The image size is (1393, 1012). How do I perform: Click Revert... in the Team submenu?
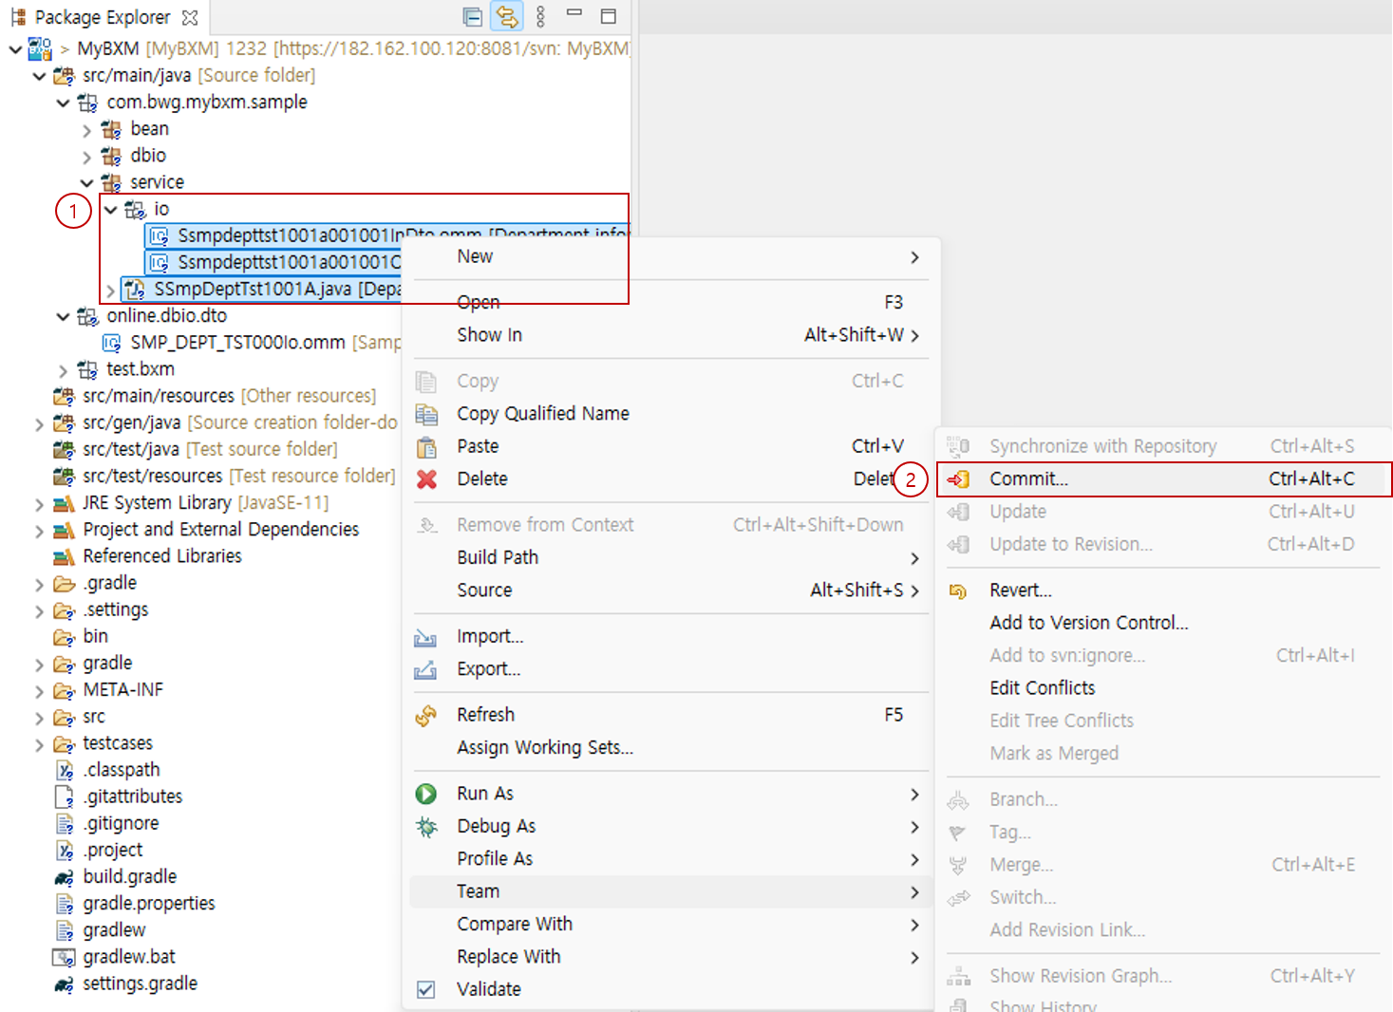pos(1021,590)
